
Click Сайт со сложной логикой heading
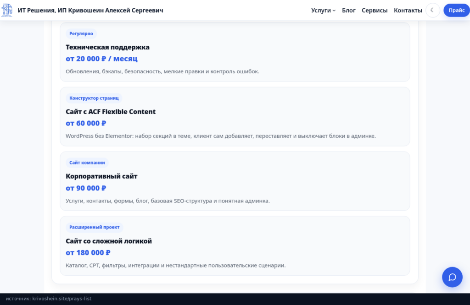[109, 241]
